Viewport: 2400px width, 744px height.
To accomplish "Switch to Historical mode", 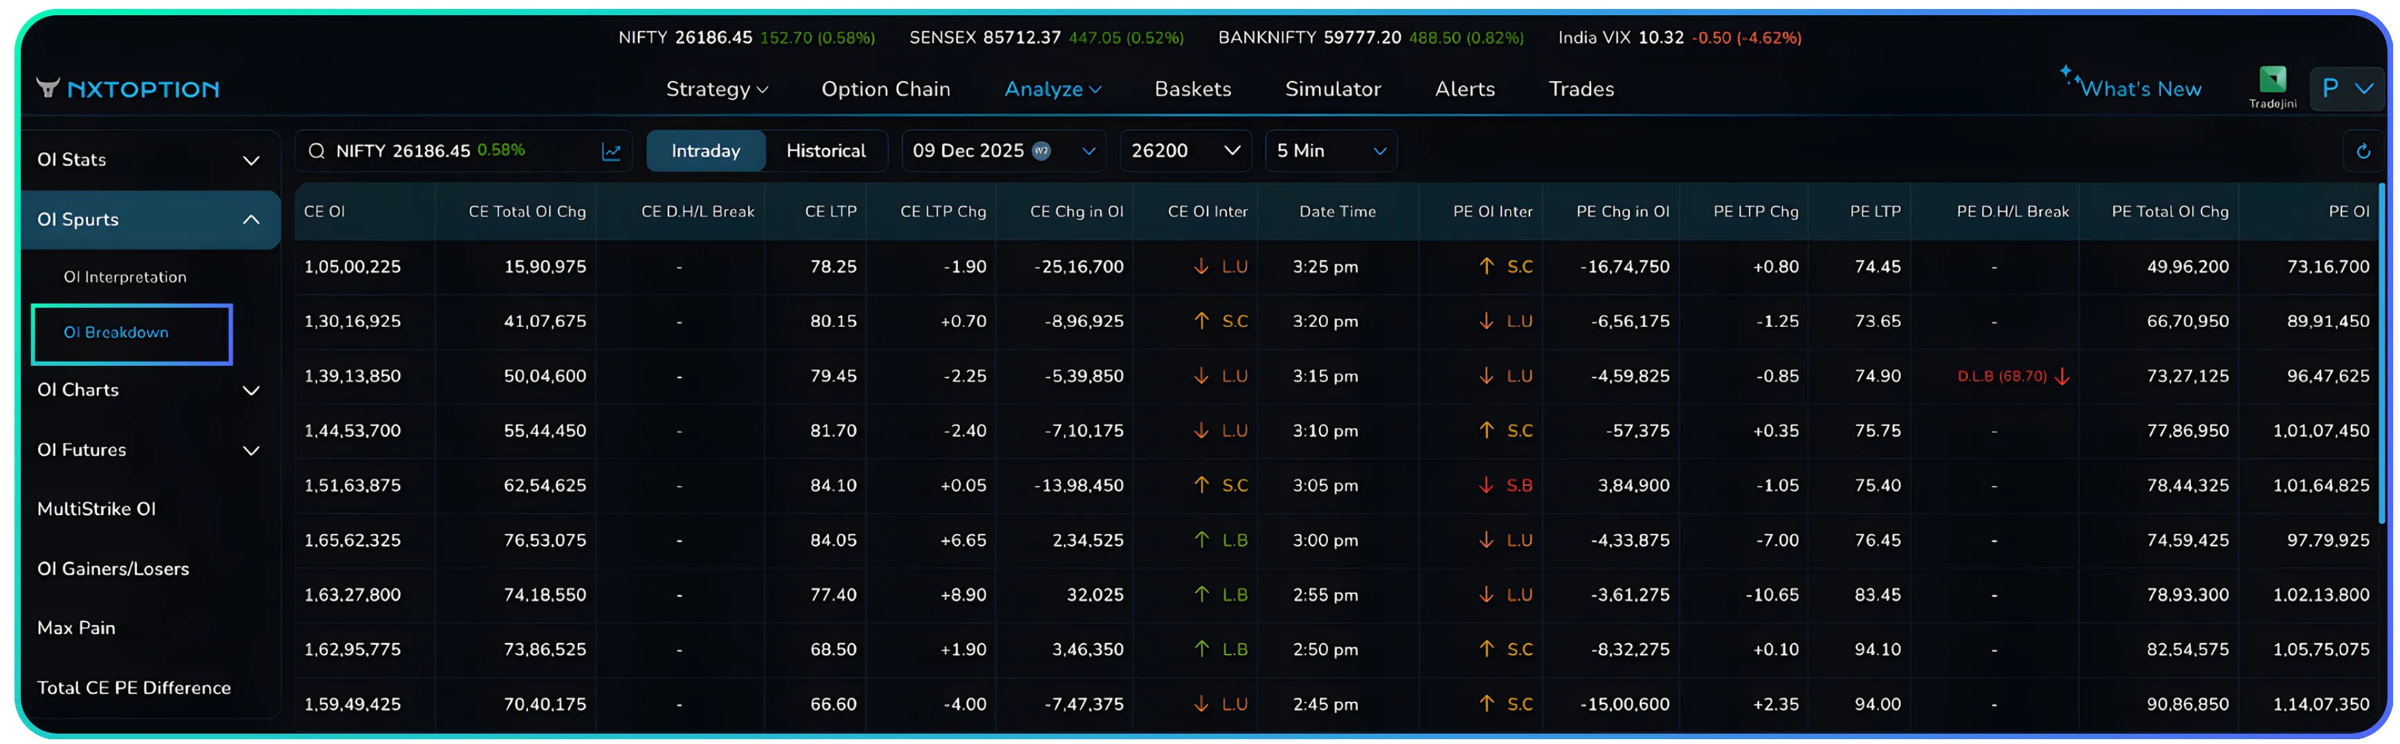I will click(x=826, y=151).
